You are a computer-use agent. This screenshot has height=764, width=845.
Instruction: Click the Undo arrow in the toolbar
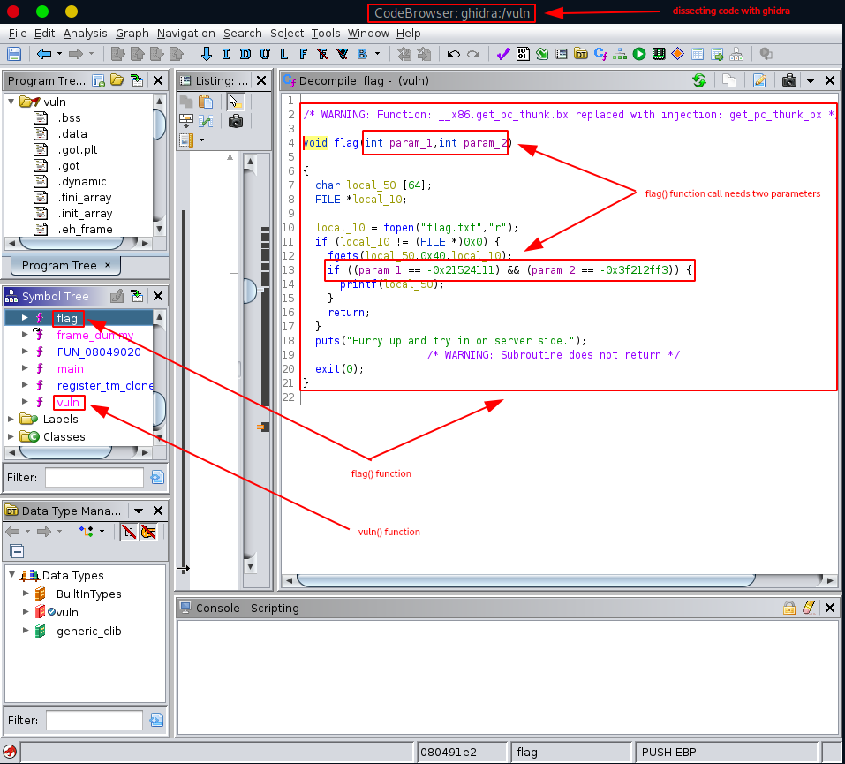click(x=453, y=54)
